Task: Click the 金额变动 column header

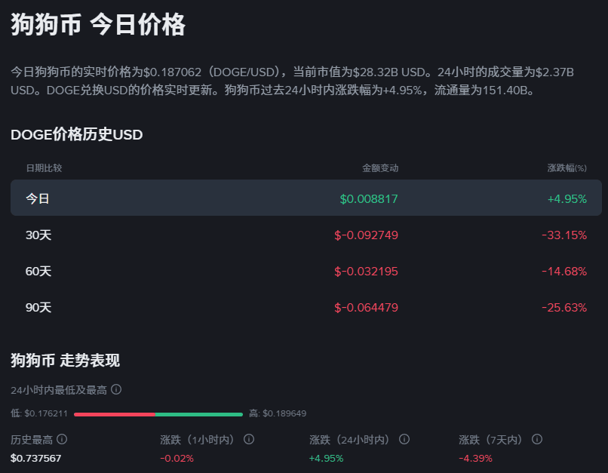Action: click(379, 167)
